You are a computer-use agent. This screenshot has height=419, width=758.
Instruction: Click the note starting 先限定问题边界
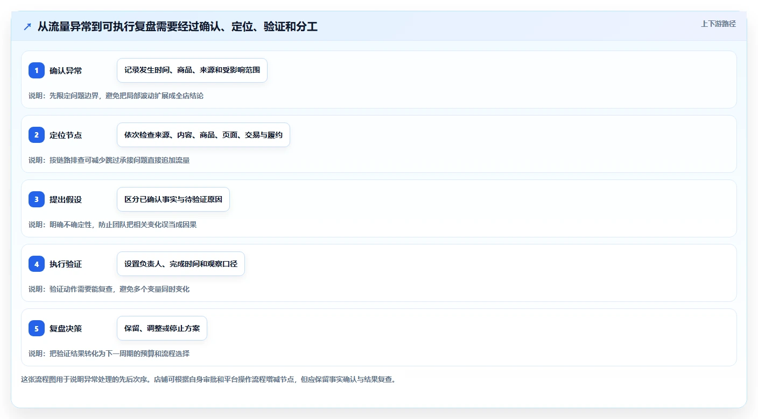point(116,96)
